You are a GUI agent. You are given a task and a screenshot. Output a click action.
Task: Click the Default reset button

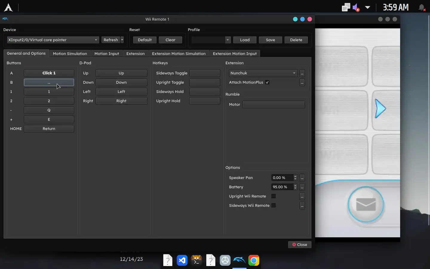coord(145,40)
